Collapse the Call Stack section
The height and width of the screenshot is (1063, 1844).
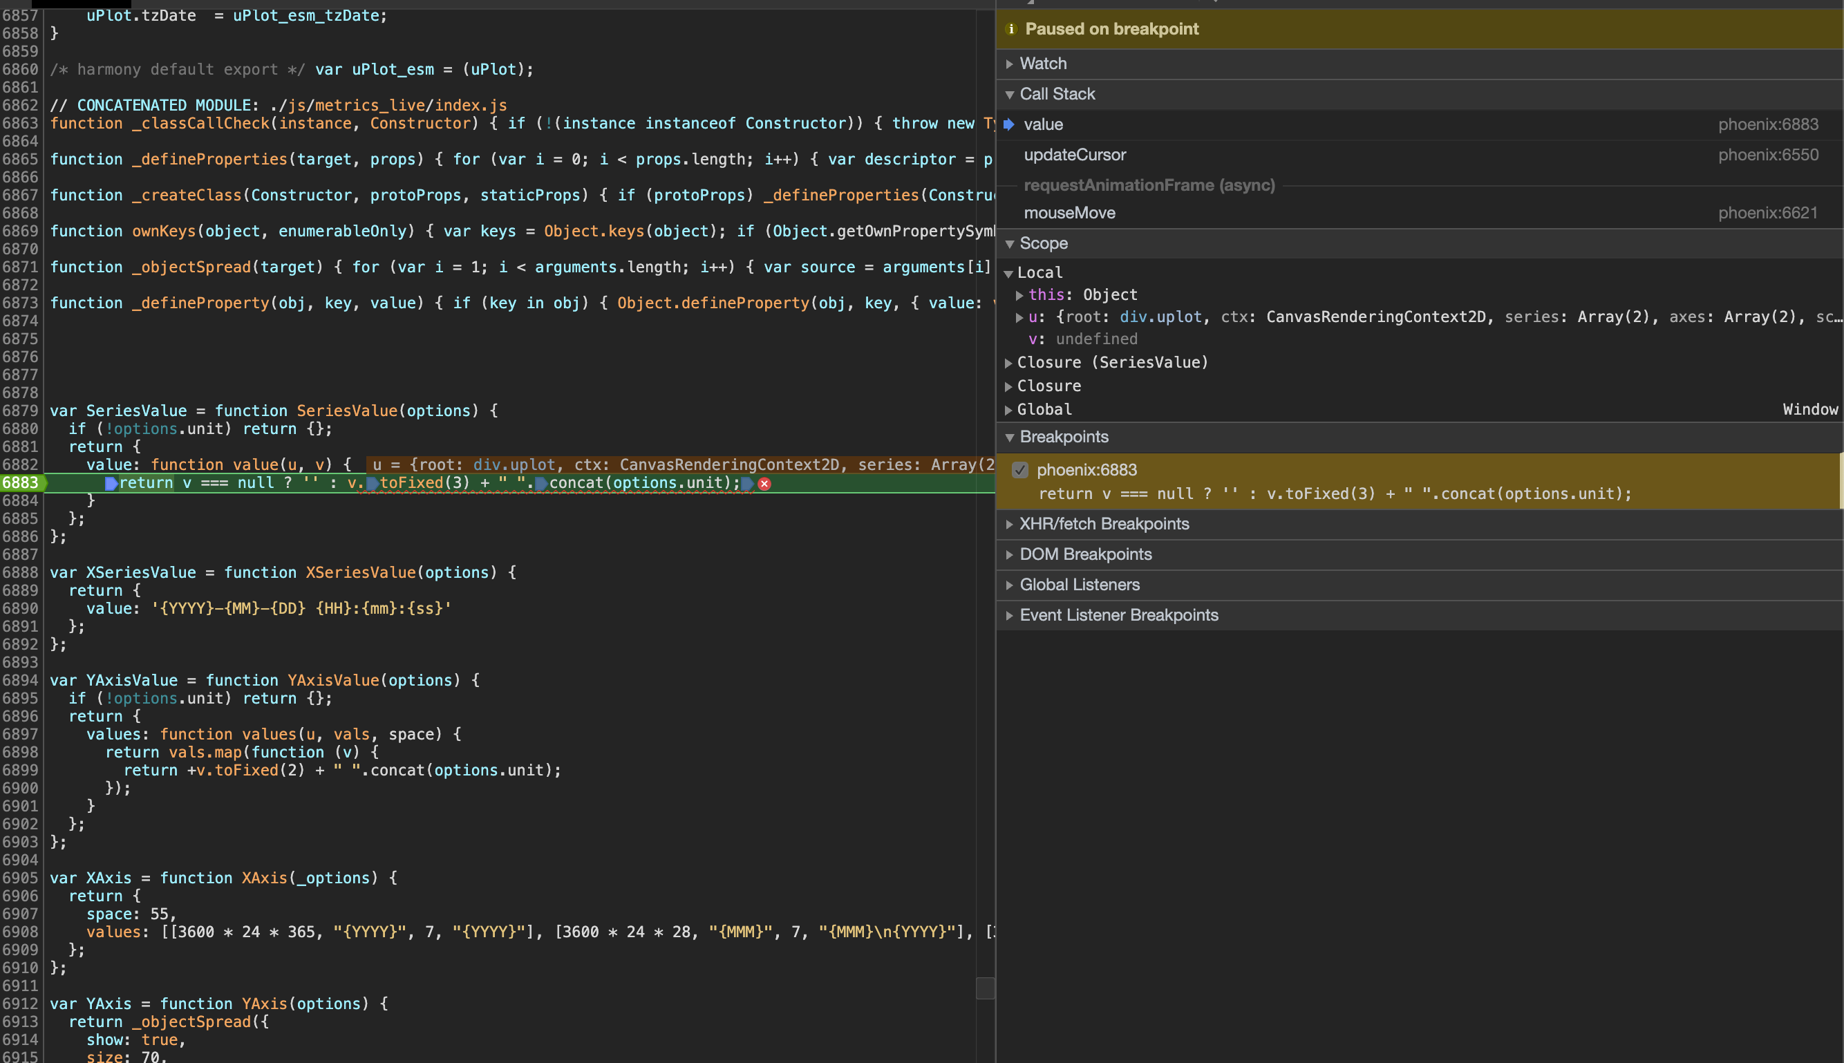click(x=1010, y=93)
